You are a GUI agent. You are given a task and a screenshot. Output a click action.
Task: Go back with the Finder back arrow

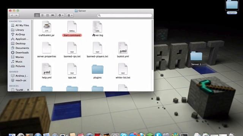pos(12,15)
